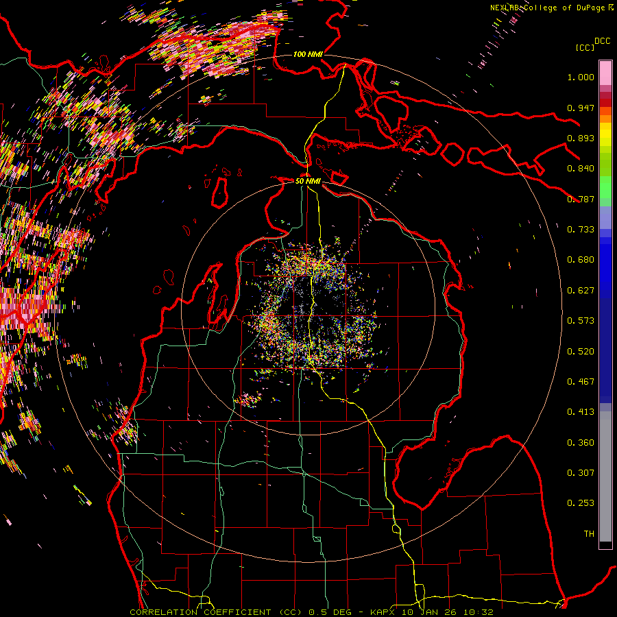Select the 0.680 scale value
Viewport: 617px width, 617px height.
(581, 260)
